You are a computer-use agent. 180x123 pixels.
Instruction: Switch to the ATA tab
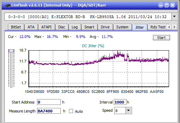coord(31,27)
